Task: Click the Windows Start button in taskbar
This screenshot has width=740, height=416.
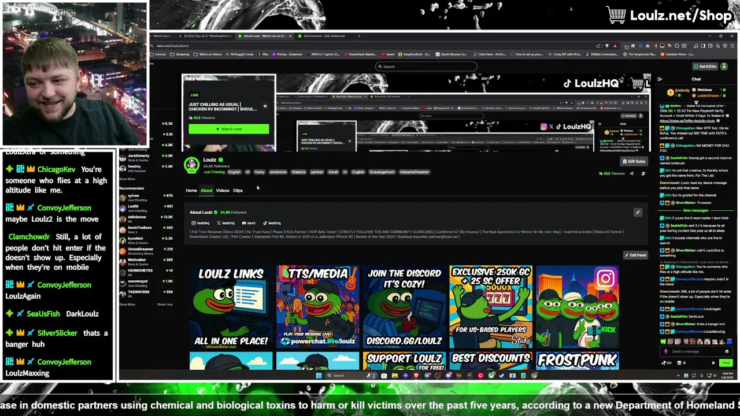Action: tap(319, 376)
